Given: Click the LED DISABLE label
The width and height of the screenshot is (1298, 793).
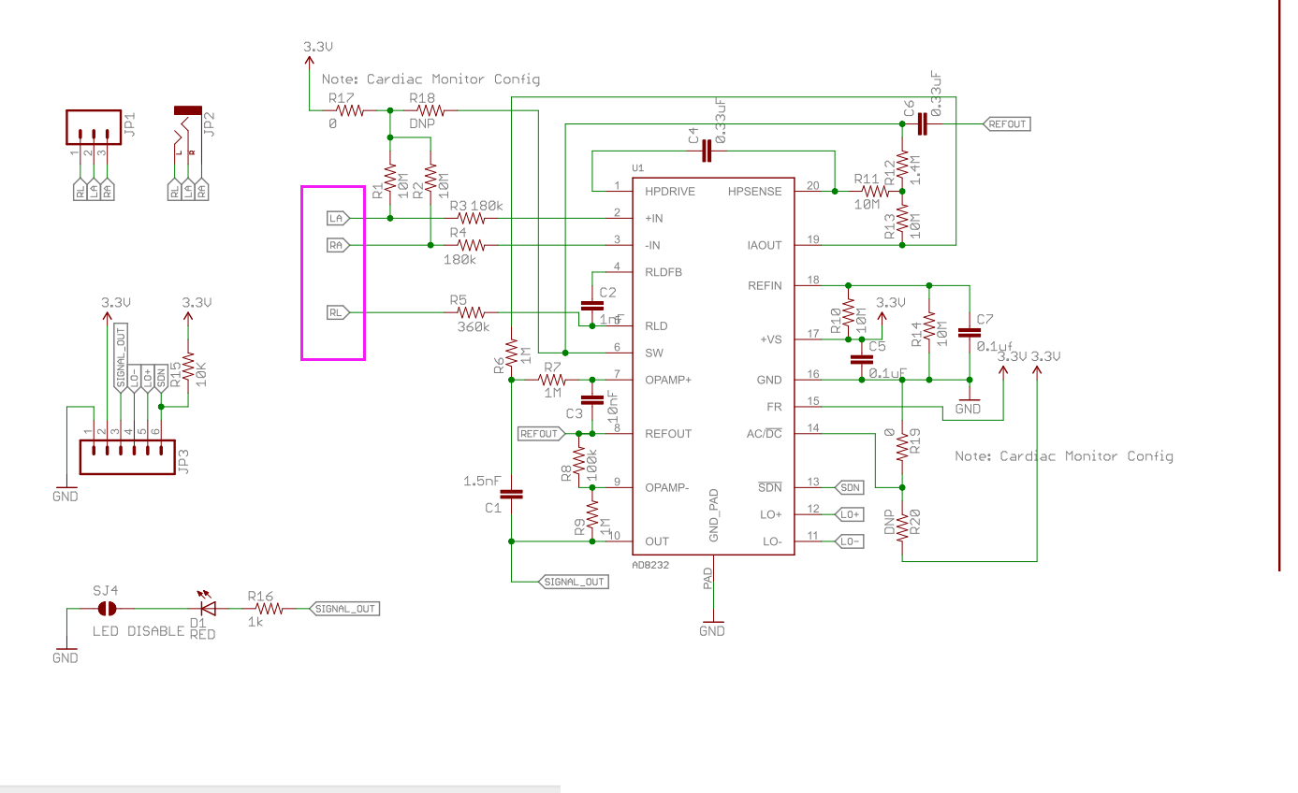Looking at the screenshot, I should 139,630.
